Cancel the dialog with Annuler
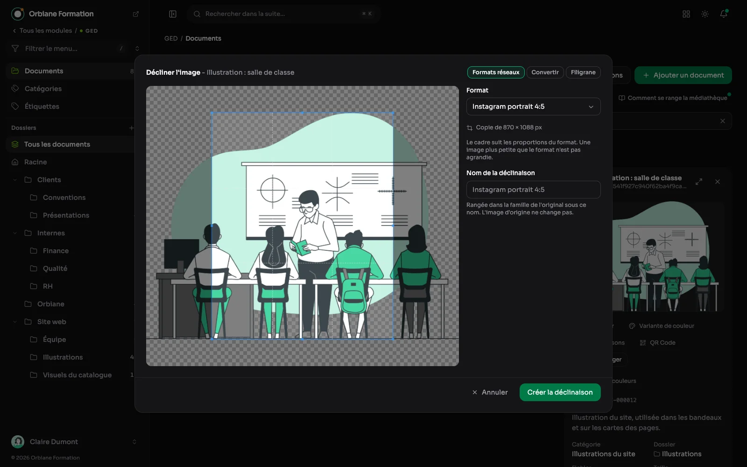The image size is (747, 467). (x=490, y=392)
